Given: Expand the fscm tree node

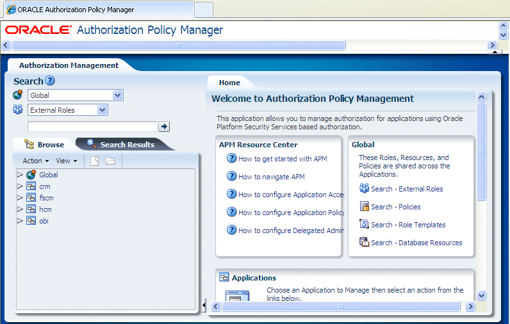Looking at the screenshot, I should tap(20, 198).
